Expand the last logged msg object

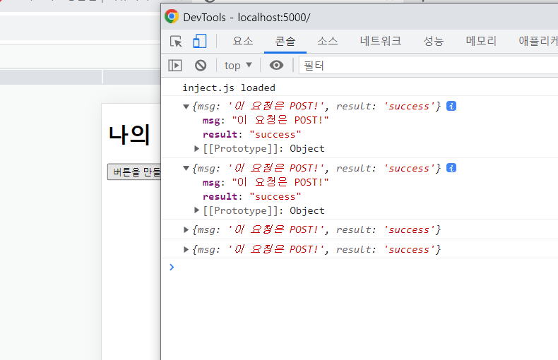(186, 250)
